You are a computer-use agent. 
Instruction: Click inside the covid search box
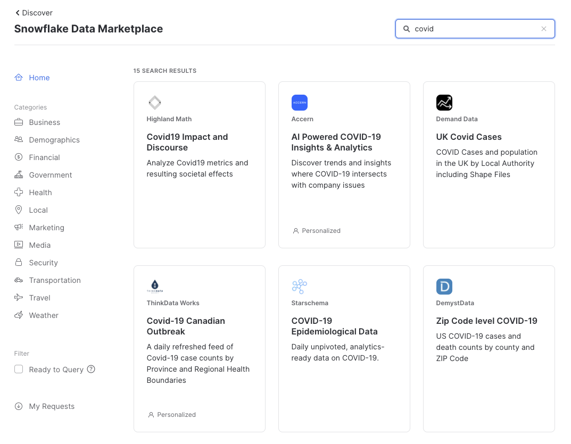click(474, 29)
